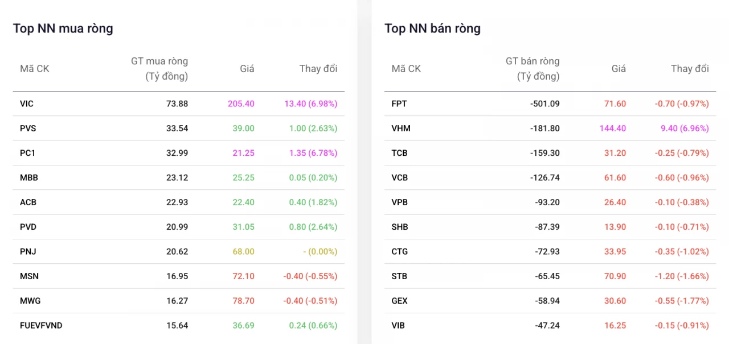Click GEX net sell value -58.94
The image size is (729, 344).
pos(548,301)
